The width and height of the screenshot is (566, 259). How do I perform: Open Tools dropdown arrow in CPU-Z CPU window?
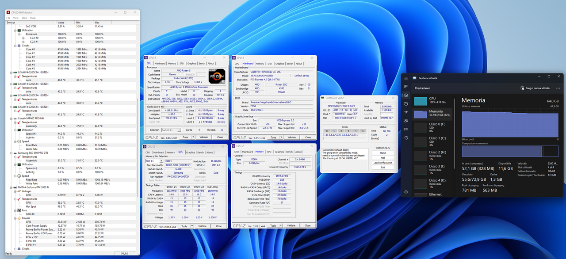[x=193, y=137]
